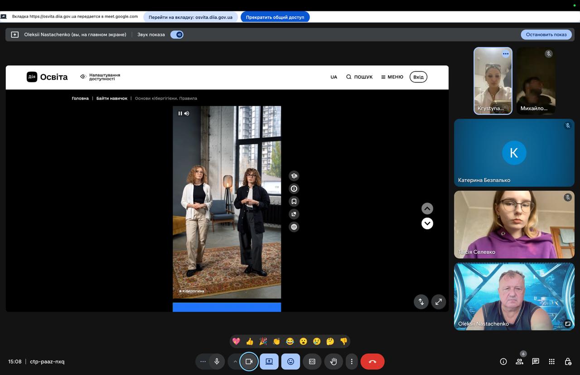
Task: Open the more options three-dot menu
Action: [x=352, y=361]
